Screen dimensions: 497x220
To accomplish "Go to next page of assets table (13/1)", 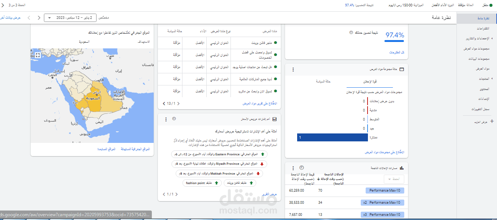I will pyautogui.click(x=164, y=103).
